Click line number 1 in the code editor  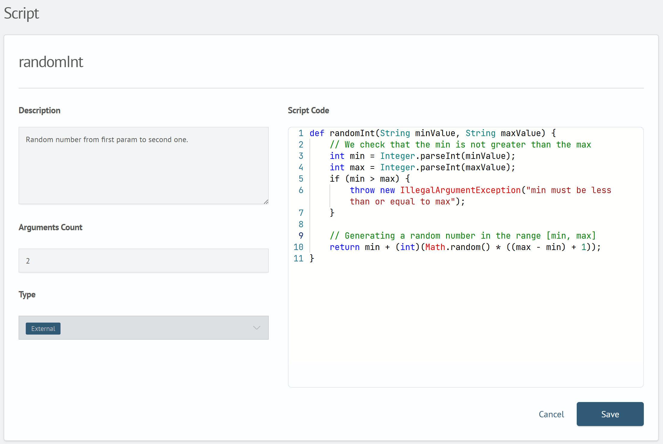(x=301, y=133)
